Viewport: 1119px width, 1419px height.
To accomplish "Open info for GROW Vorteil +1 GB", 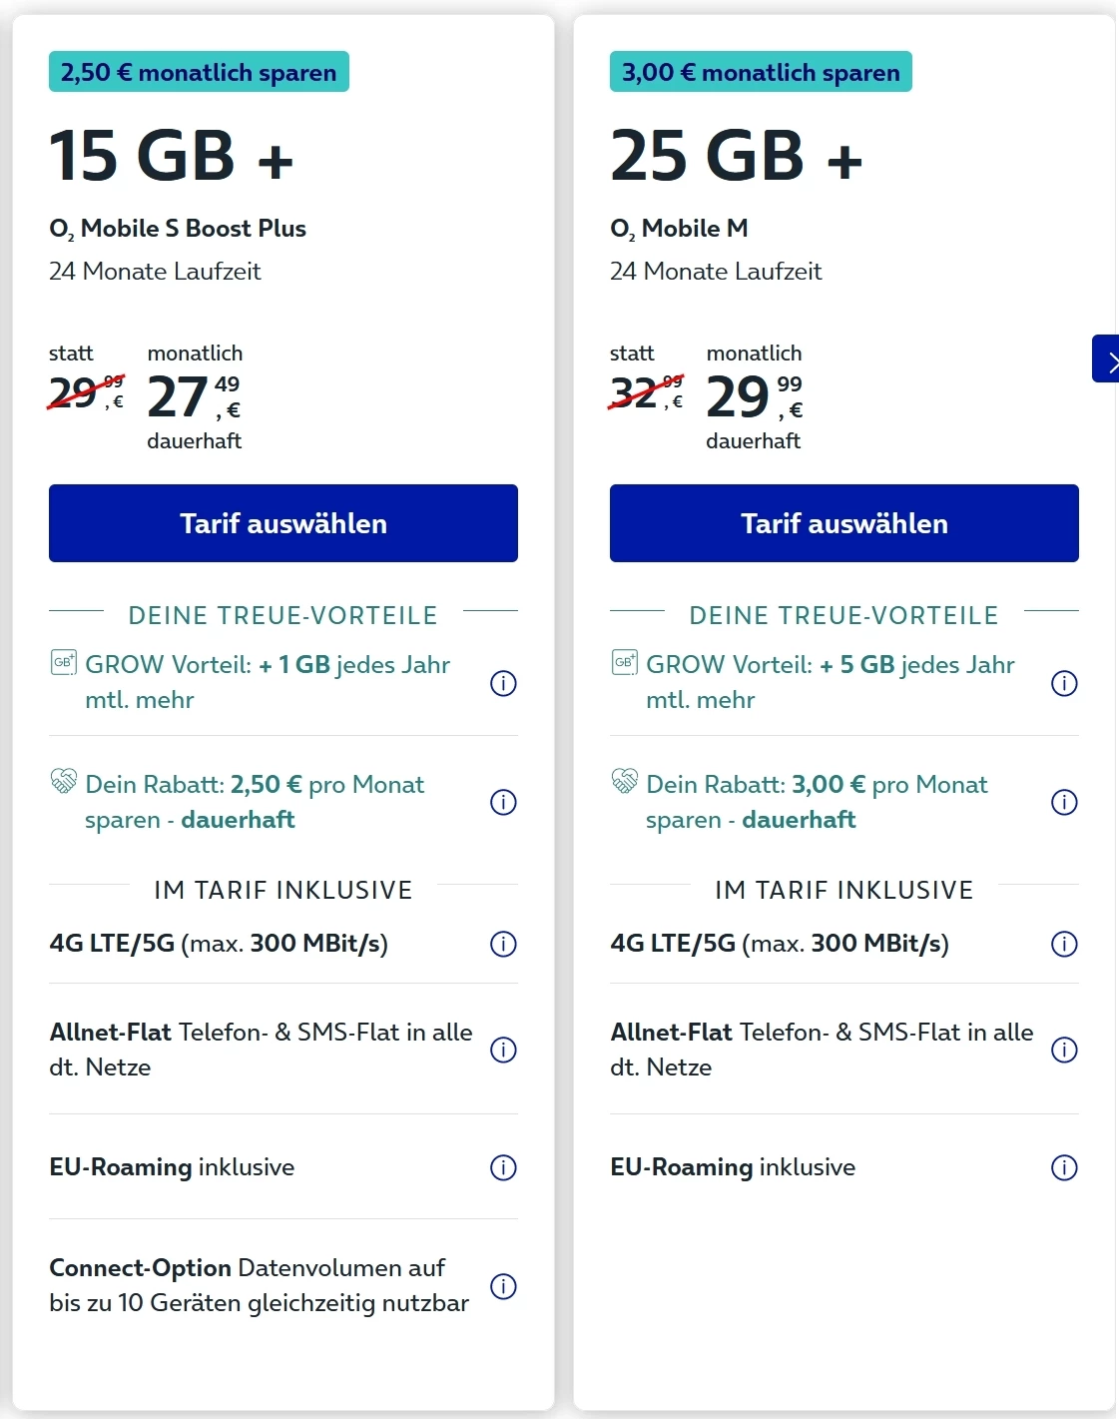I will point(503,683).
